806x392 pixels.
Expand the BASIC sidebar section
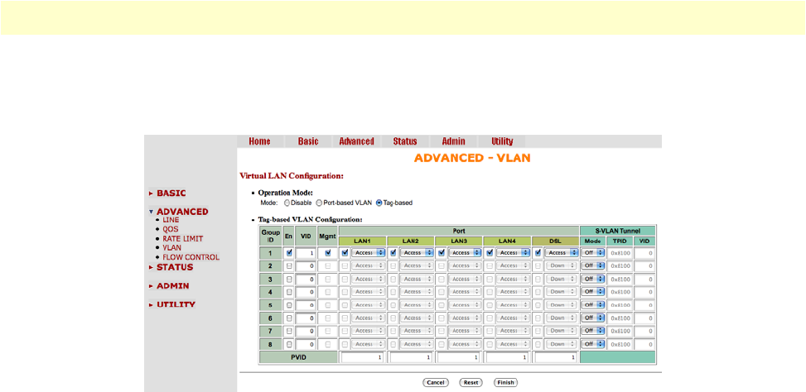171,194
